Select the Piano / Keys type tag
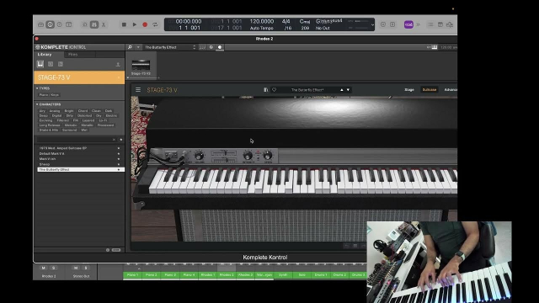 coord(49,95)
